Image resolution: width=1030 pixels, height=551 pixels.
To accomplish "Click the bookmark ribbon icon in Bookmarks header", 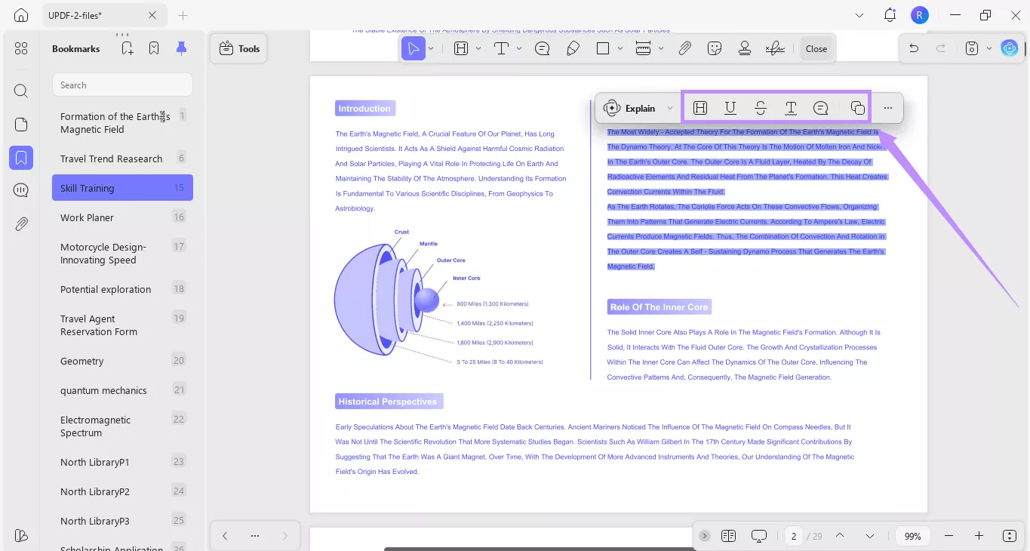I will [x=154, y=48].
